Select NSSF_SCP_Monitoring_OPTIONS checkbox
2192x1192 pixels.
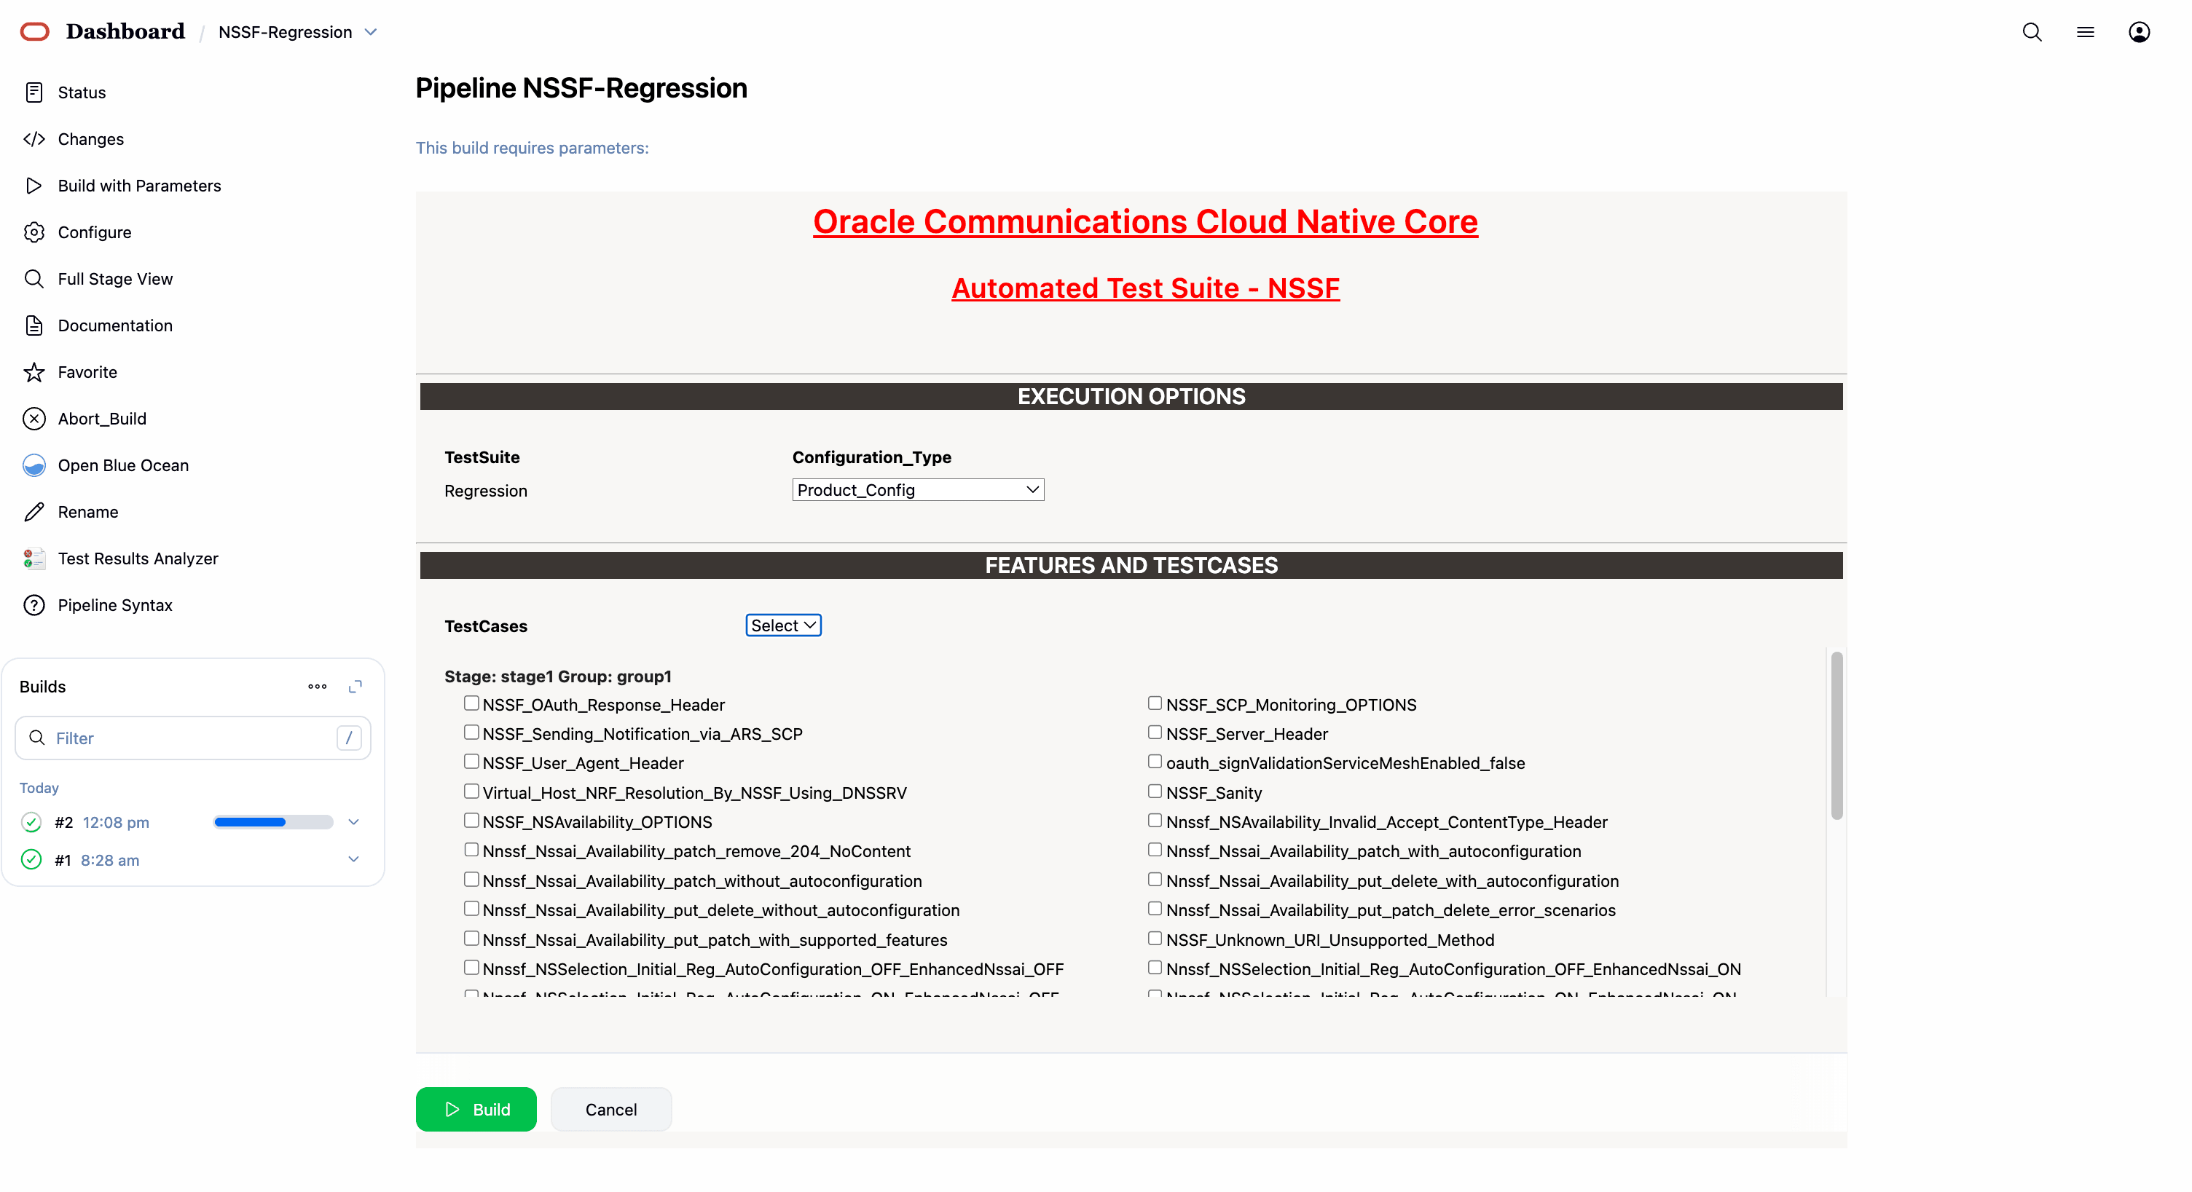[1155, 703]
